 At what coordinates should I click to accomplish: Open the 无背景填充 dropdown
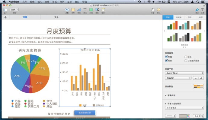pyautogui.click(x=184, y=108)
